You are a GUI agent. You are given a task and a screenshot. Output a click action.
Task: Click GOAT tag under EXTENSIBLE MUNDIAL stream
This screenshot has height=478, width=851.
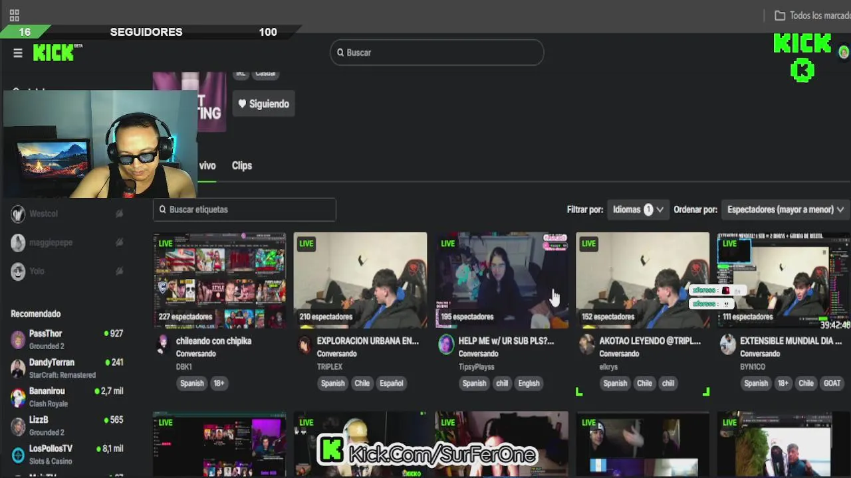click(832, 383)
